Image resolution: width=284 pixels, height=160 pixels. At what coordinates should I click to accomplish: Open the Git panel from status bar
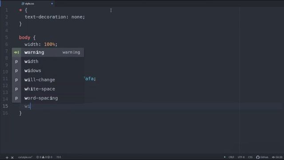pos(277,157)
